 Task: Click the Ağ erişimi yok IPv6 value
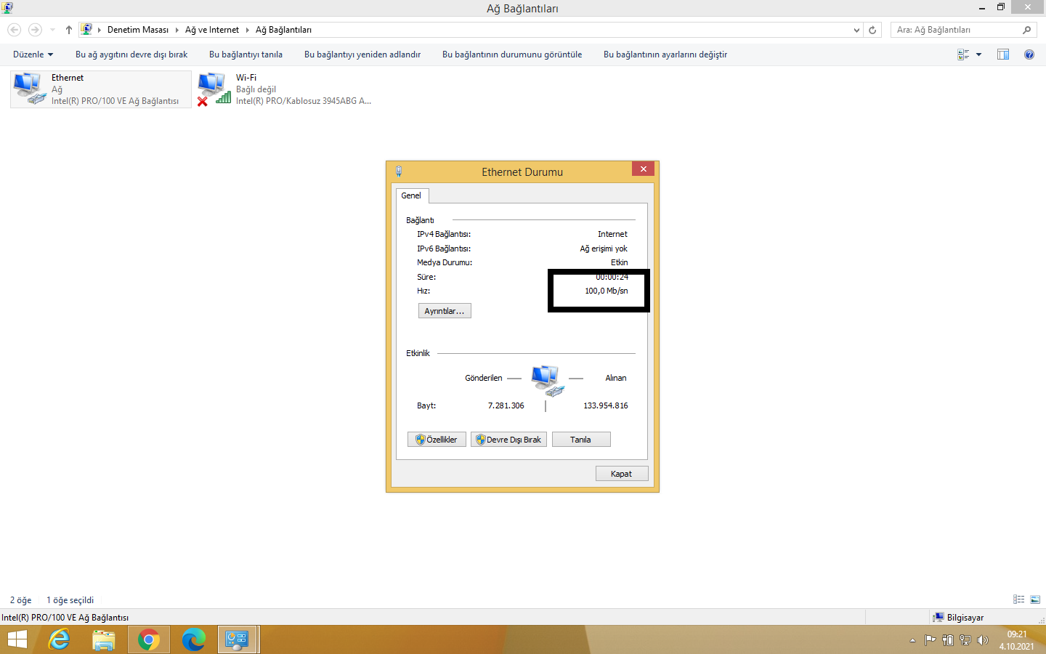(604, 249)
